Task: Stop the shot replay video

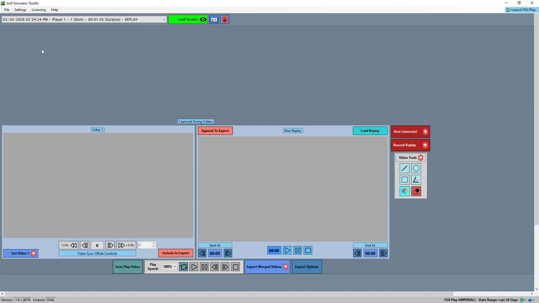Action: click(x=308, y=250)
